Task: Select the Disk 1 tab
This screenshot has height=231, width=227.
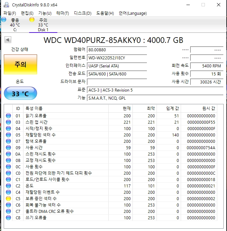Action: (43, 25)
